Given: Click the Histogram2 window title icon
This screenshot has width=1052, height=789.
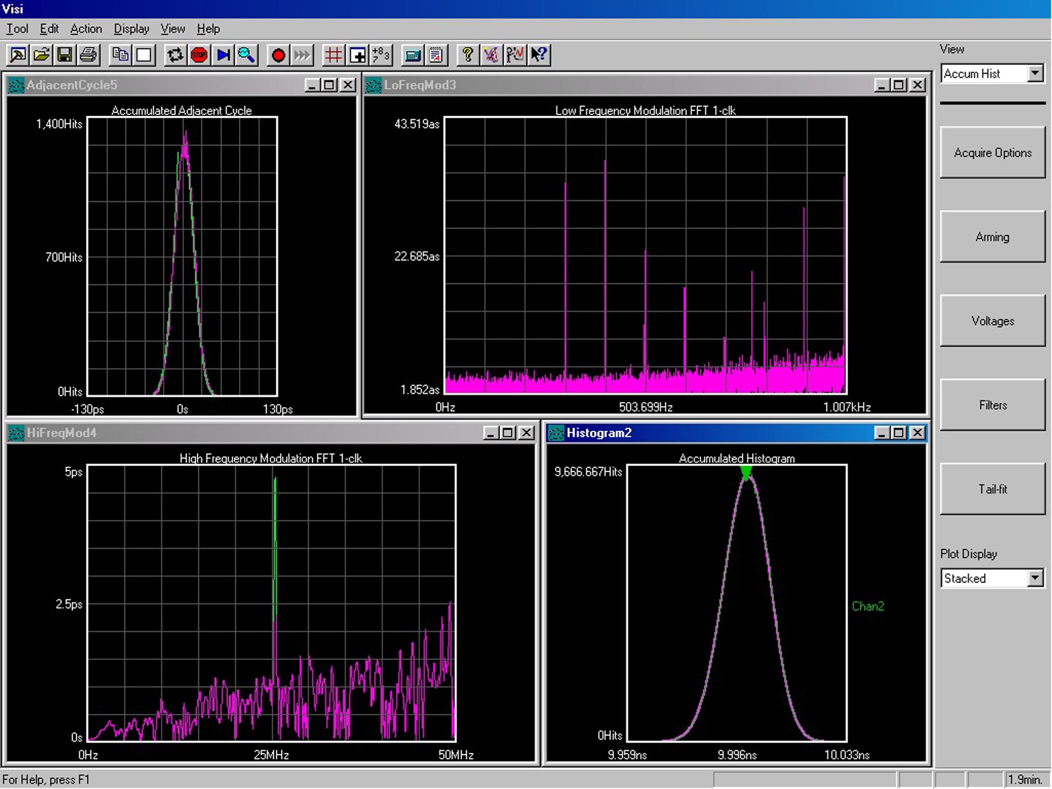Looking at the screenshot, I should (556, 433).
